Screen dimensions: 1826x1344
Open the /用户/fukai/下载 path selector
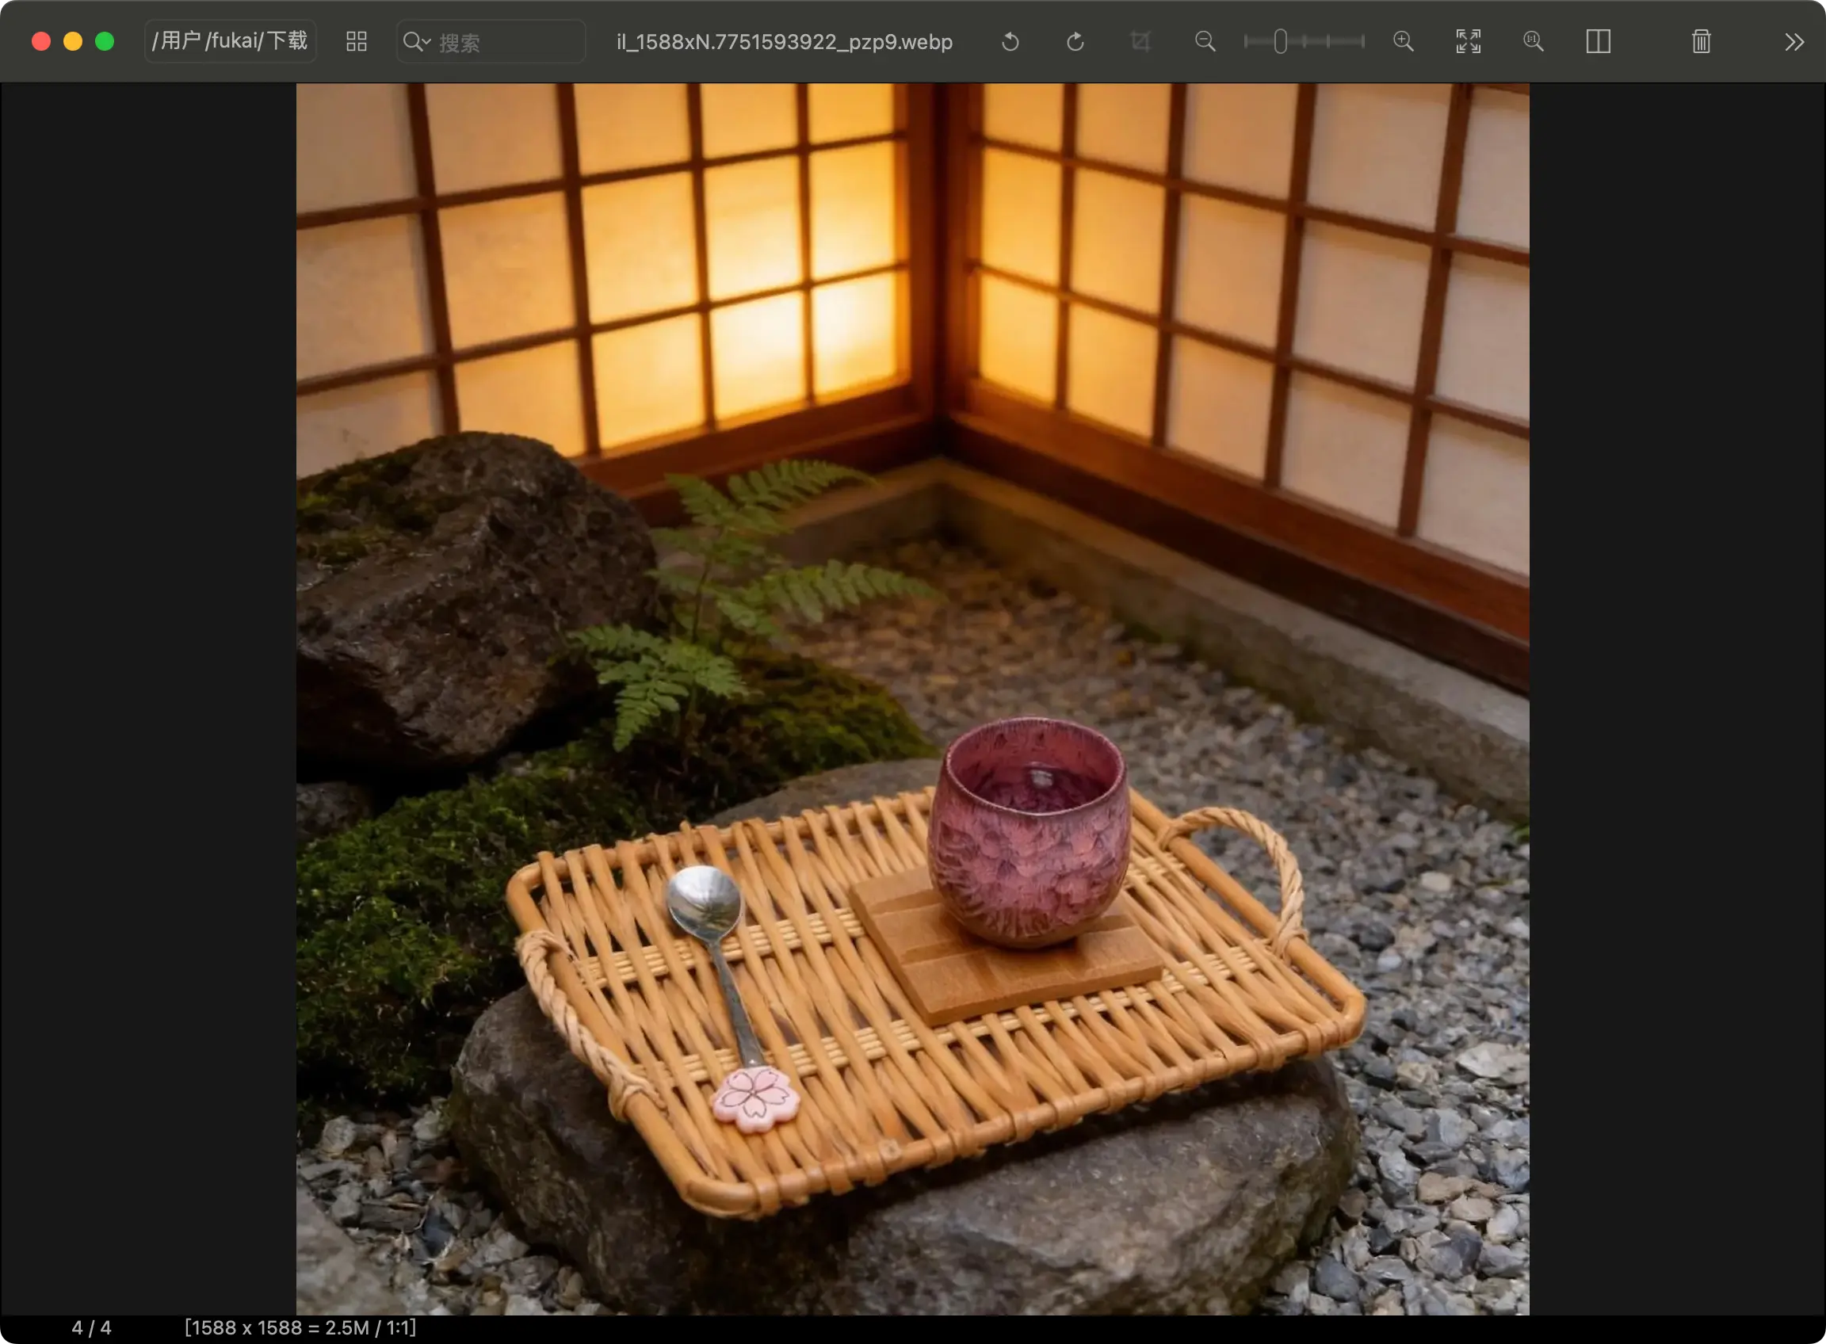coord(231,41)
